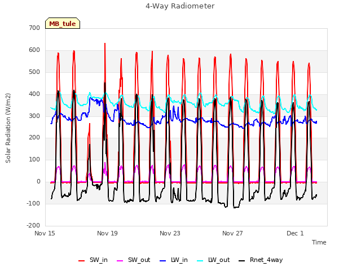The image size is (361, 271).
Task: Toggle the SW_out legend entry
Action: click(x=134, y=260)
